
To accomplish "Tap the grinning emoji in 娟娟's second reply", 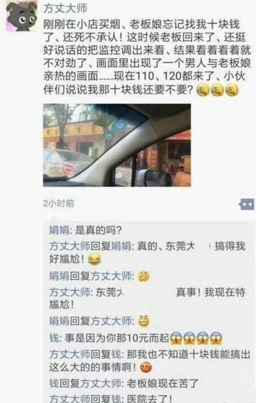I will tap(144, 321).
